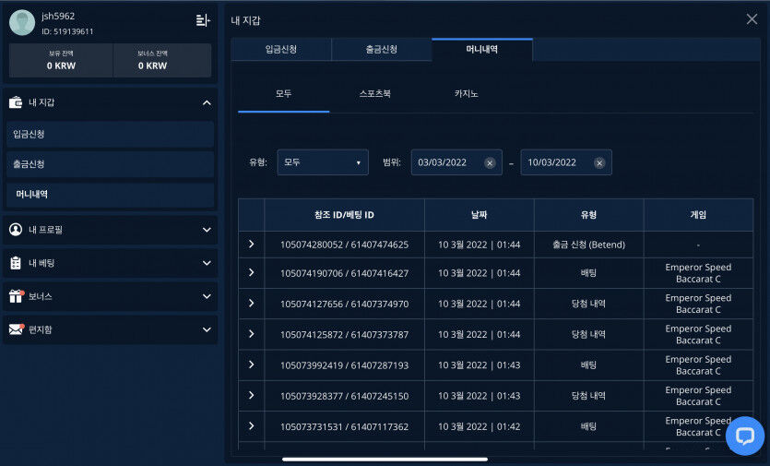The height and width of the screenshot is (466, 770).
Task: Click the 내 지갑 panel title
Action: 245,20
